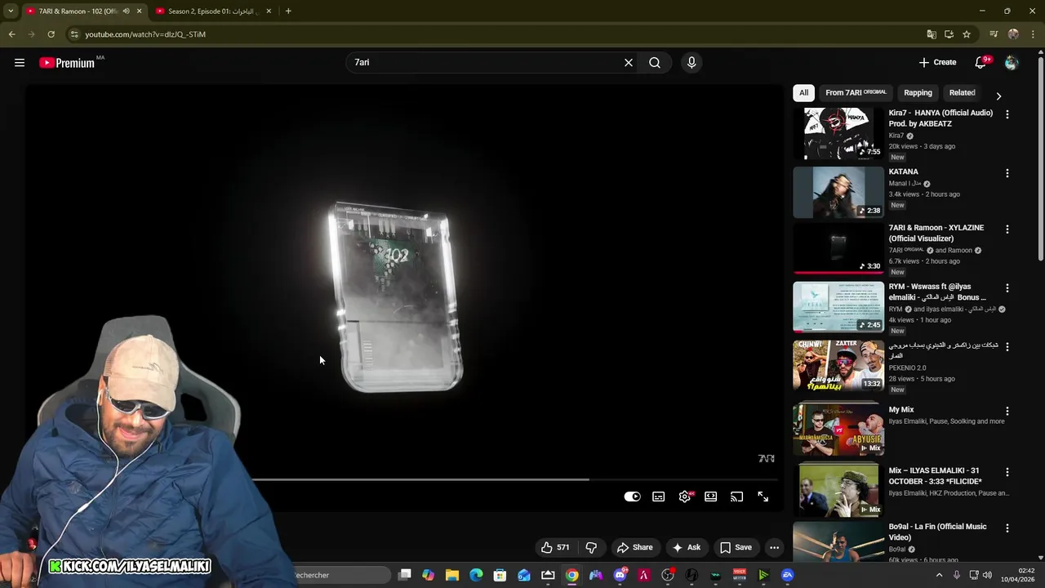Select the From 7ARI ORIGINAL chip
Screen dimensions: 1045x588
point(856,93)
